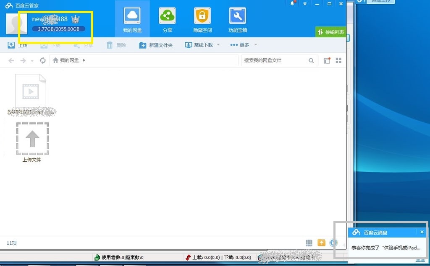Expand the title bar dropdown menu arrow
Image resolution: width=430 pixels, height=266 pixels.
pyautogui.click(x=305, y=4)
